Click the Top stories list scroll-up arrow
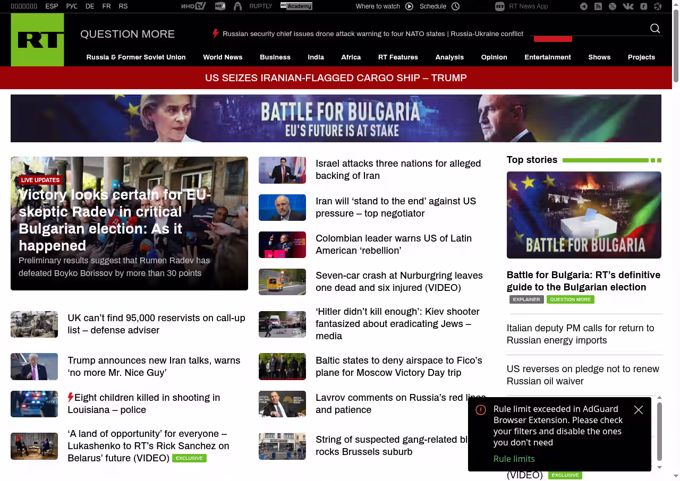The width and height of the screenshot is (680, 481). (660, 397)
